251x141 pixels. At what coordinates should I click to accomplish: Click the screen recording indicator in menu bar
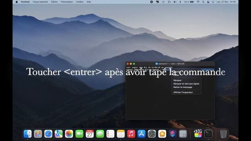[x=151, y=2]
